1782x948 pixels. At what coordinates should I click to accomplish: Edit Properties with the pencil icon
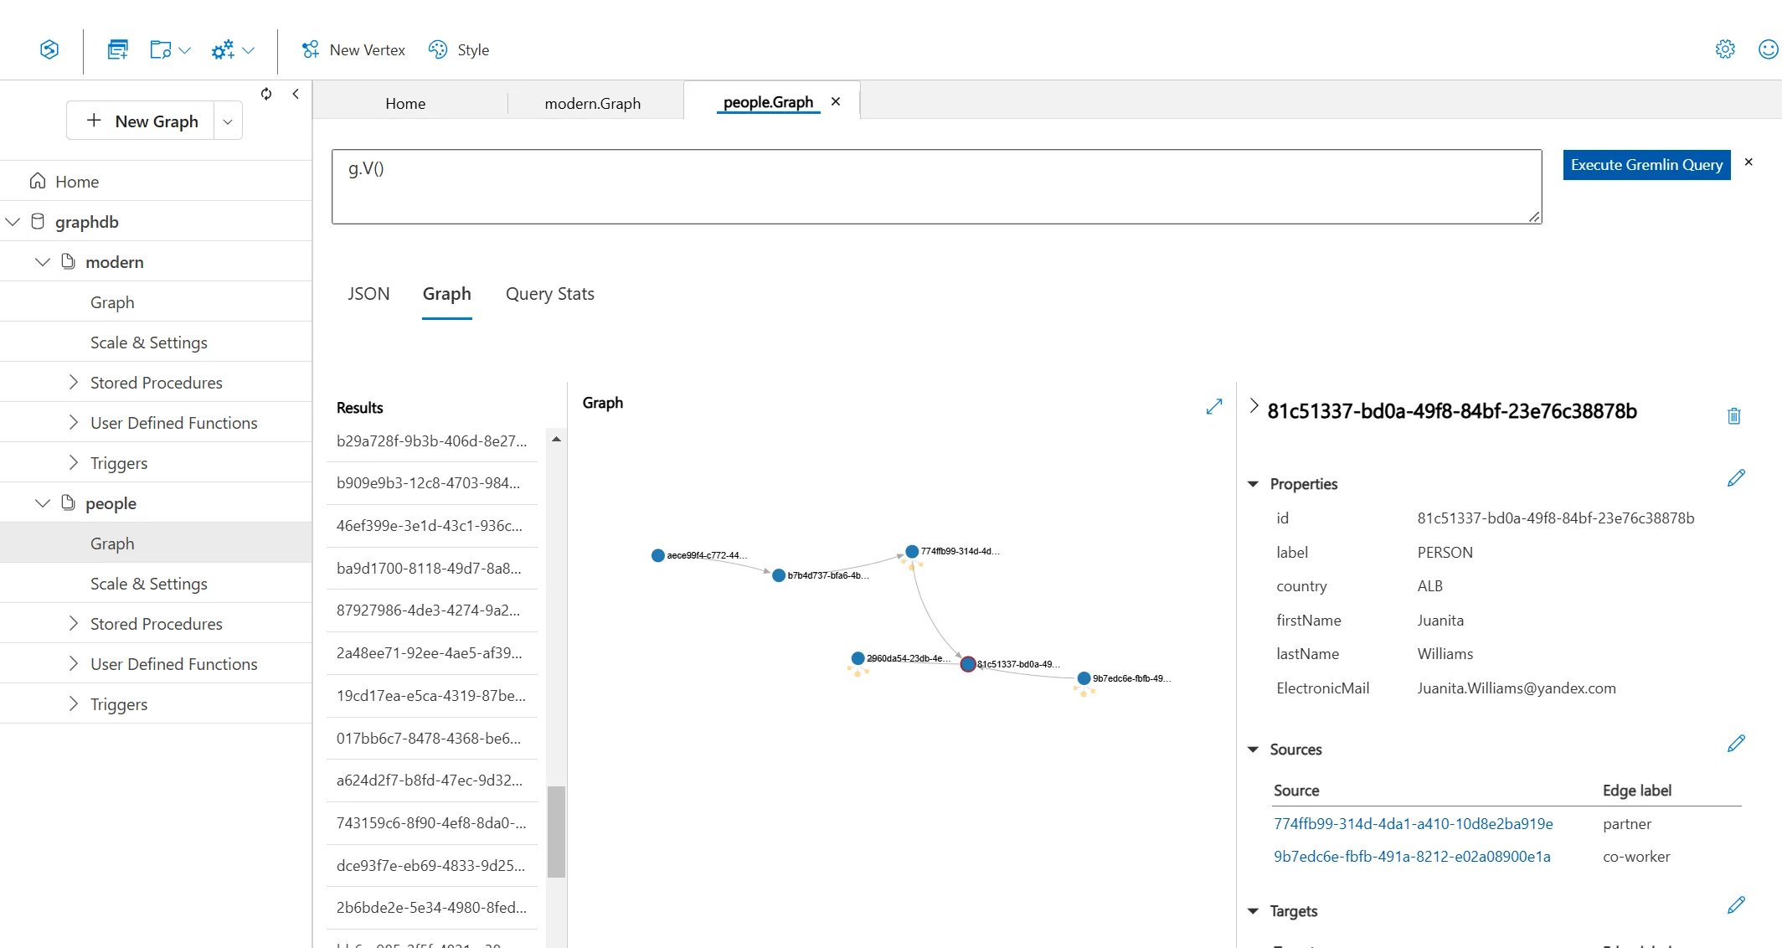[x=1736, y=478]
